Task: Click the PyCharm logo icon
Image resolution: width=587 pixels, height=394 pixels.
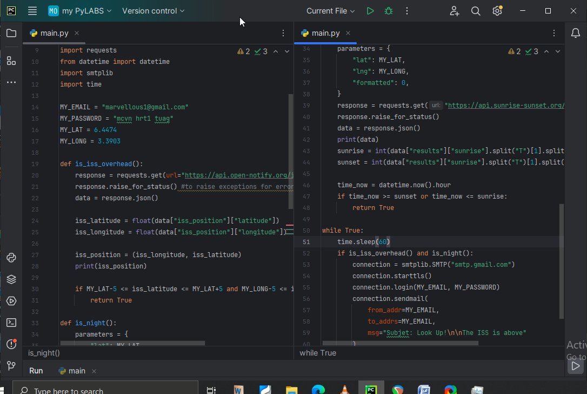Action: click(x=11, y=11)
